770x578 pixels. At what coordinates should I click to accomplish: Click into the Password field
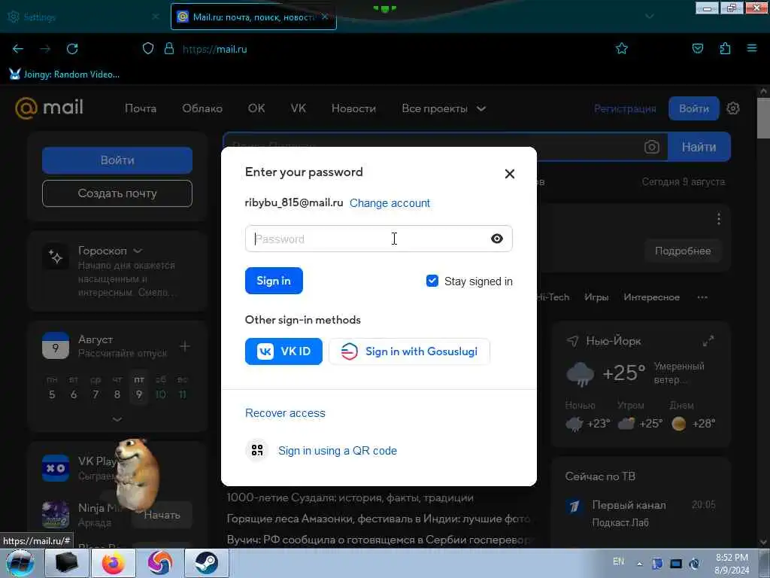tap(379, 239)
